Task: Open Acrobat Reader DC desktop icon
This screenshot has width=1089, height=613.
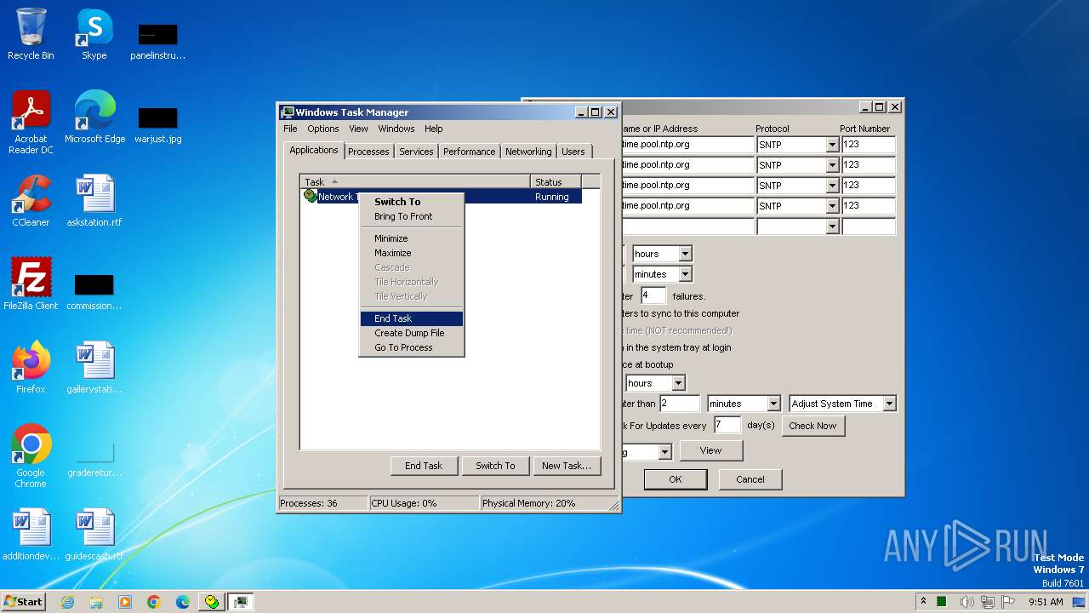Action: point(31,122)
